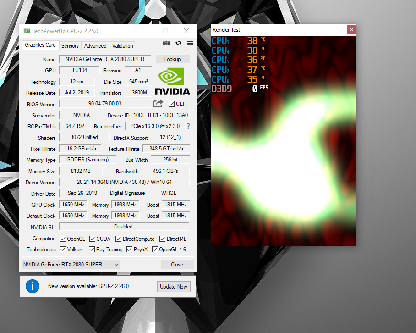Open the GPU selector dropdown
This screenshot has width=416, height=333.
[x=71, y=265]
